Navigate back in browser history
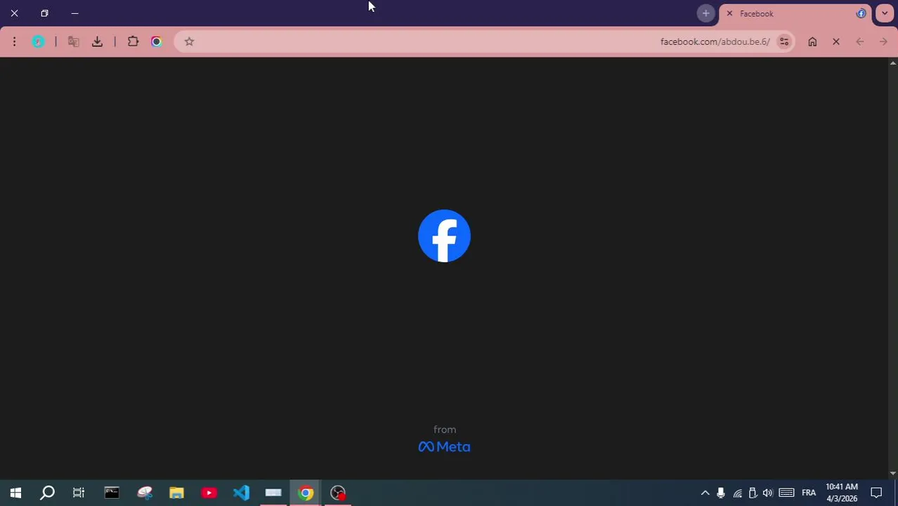Screen dimensions: 898x506 [x=859, y=41]
